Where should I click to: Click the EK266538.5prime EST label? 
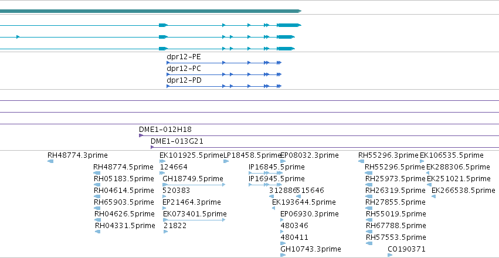click(463, 190)
